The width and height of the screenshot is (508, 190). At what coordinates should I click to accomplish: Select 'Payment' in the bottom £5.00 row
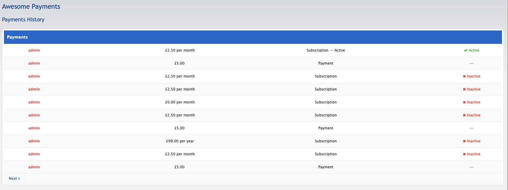point(326,167)
